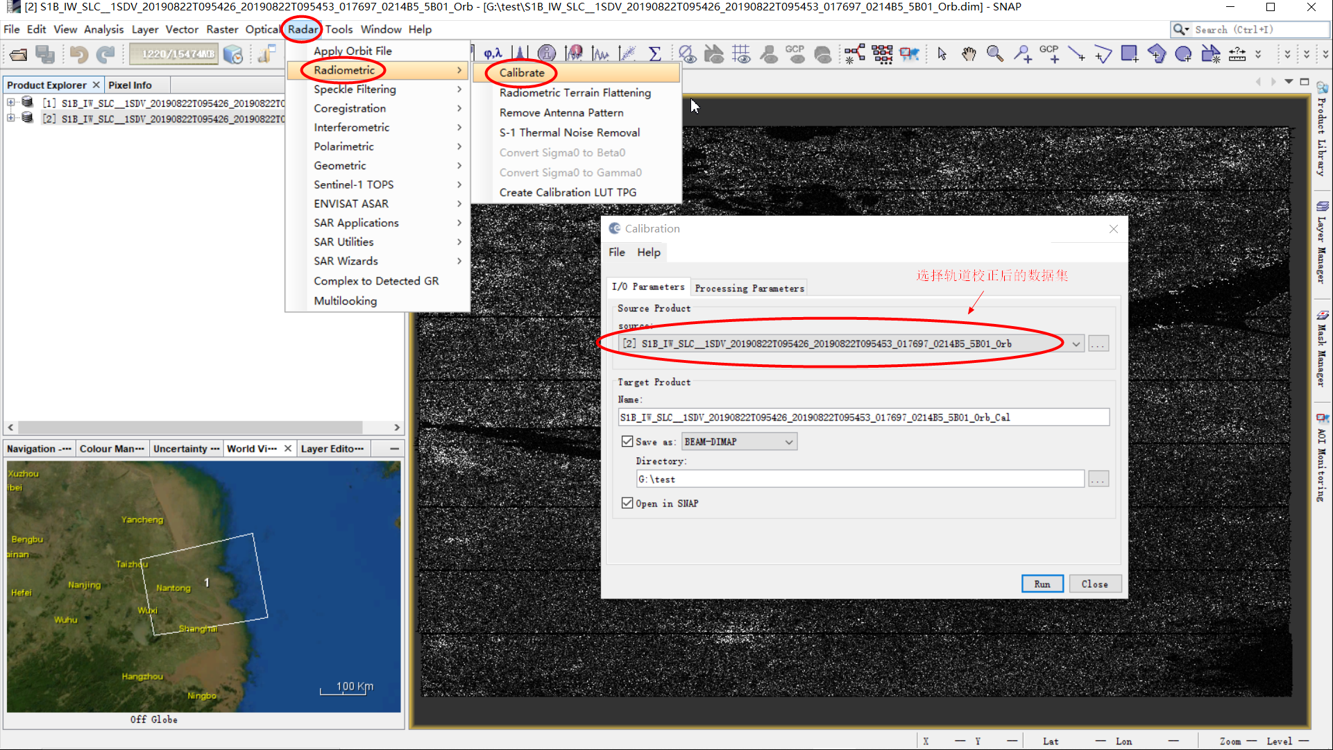
Task: Select the Draw Polyline tool
Action: tap(1103, 53)
